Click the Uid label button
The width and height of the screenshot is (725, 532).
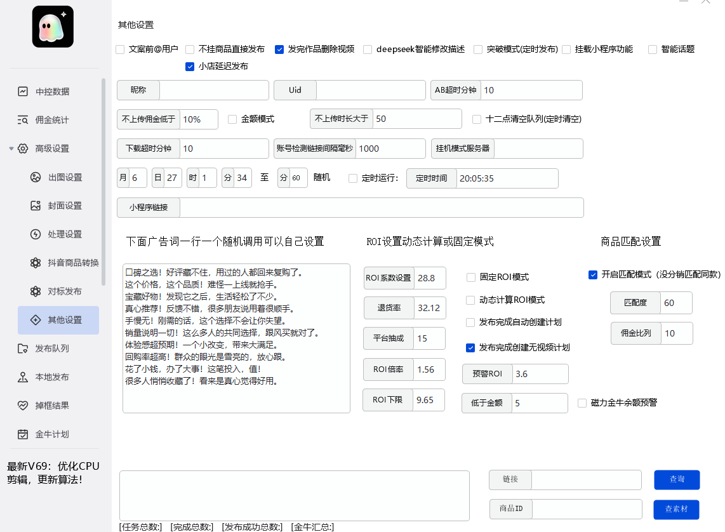pyautogui.click(x=295, y=90)
